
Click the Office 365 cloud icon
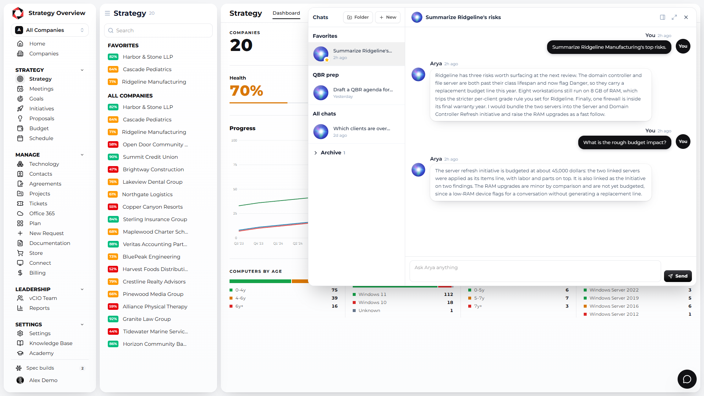[x=20, y=213]
